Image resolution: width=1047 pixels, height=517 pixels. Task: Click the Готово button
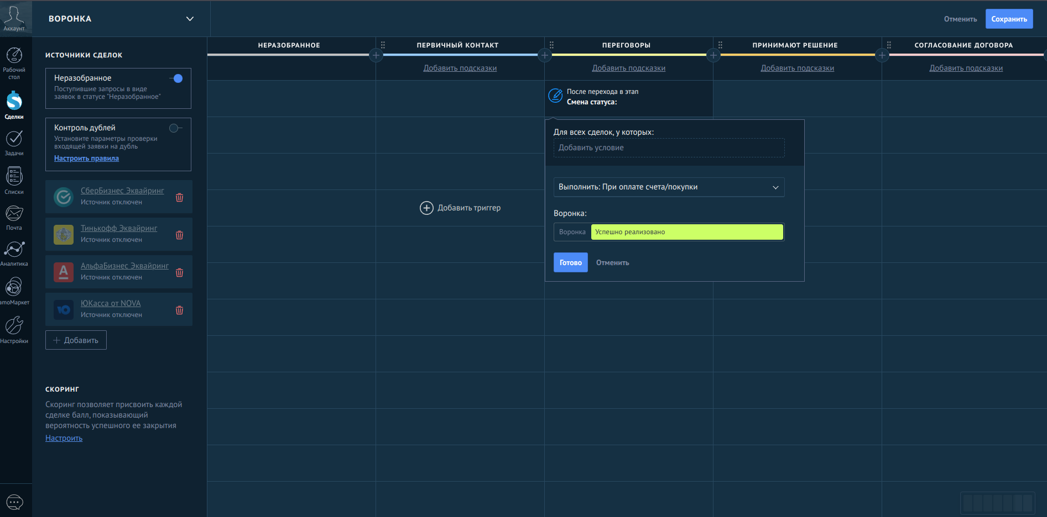coord(570,262)
